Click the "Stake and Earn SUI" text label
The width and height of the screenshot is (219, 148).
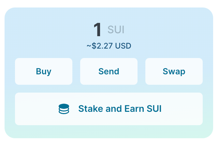tap(120, 109)
